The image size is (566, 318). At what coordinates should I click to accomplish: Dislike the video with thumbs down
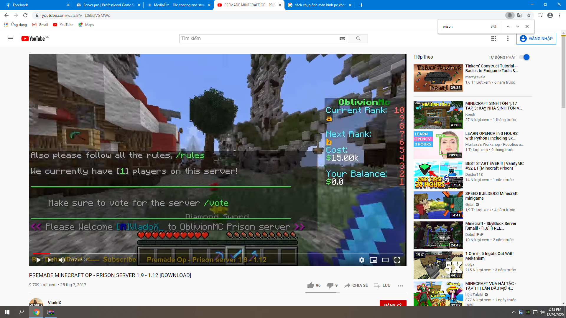click(330, 285)
